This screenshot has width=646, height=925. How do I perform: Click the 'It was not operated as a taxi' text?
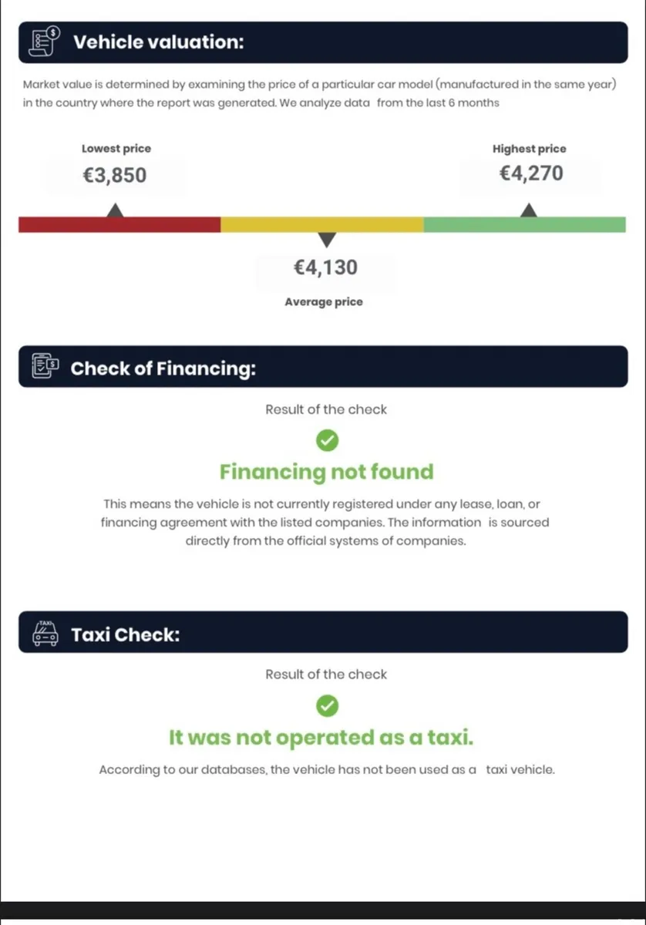tap(321, 738)
